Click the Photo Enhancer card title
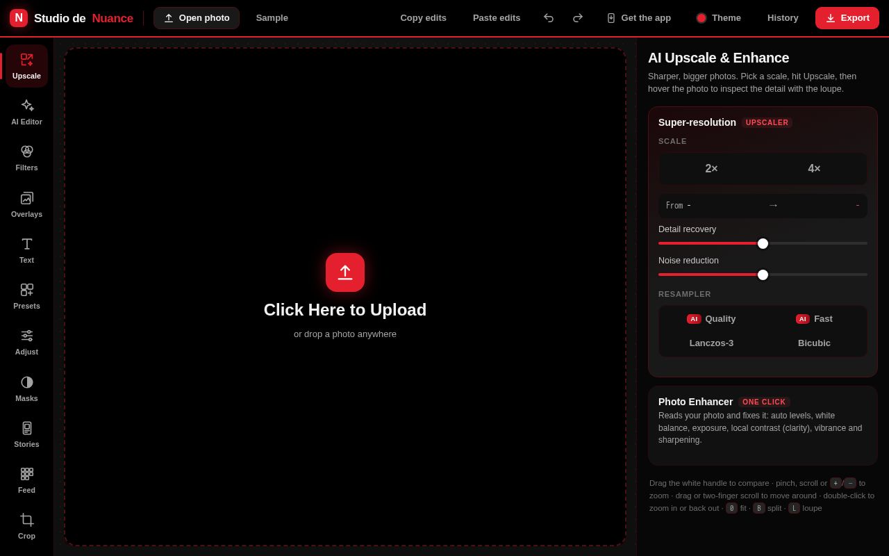 (x=696, y=402)
